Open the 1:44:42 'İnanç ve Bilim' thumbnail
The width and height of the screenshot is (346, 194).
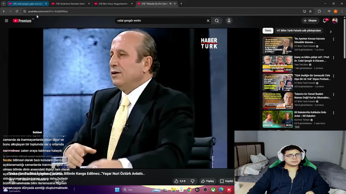coord(278,64)
